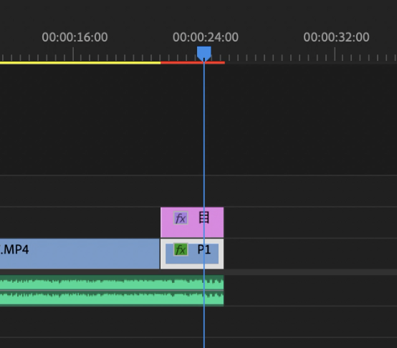Select the lower channel of the green audio clip

(112, 299)
